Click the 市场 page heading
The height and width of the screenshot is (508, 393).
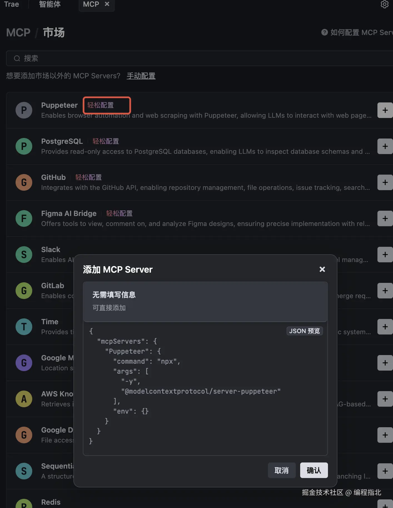(54, 32)
